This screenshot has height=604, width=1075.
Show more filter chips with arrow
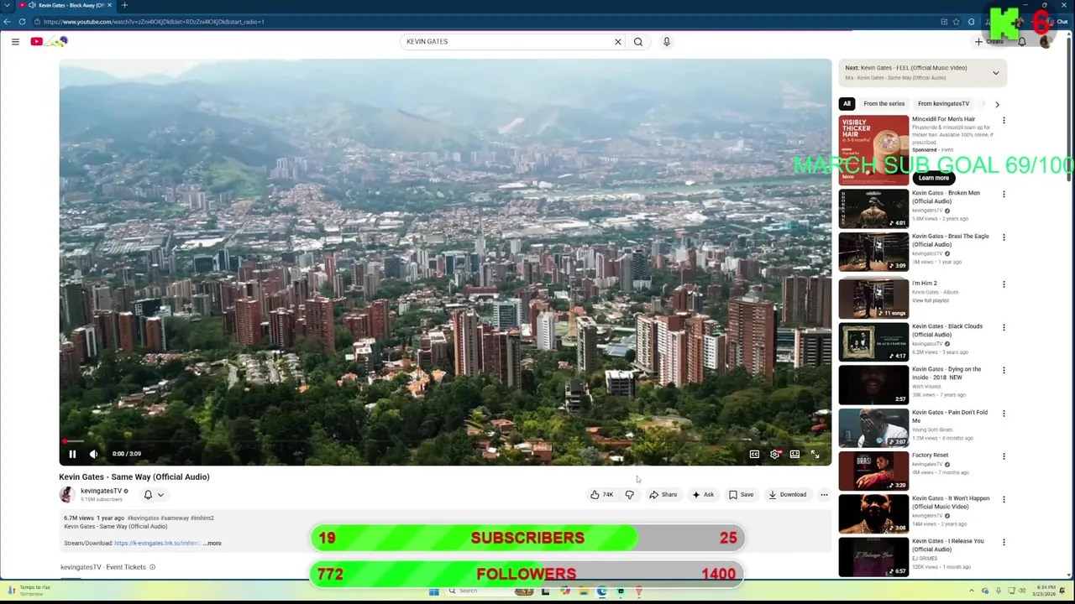[997, 104]
